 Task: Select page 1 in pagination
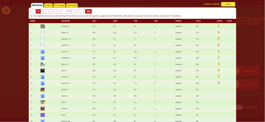[x=38, y=11]
